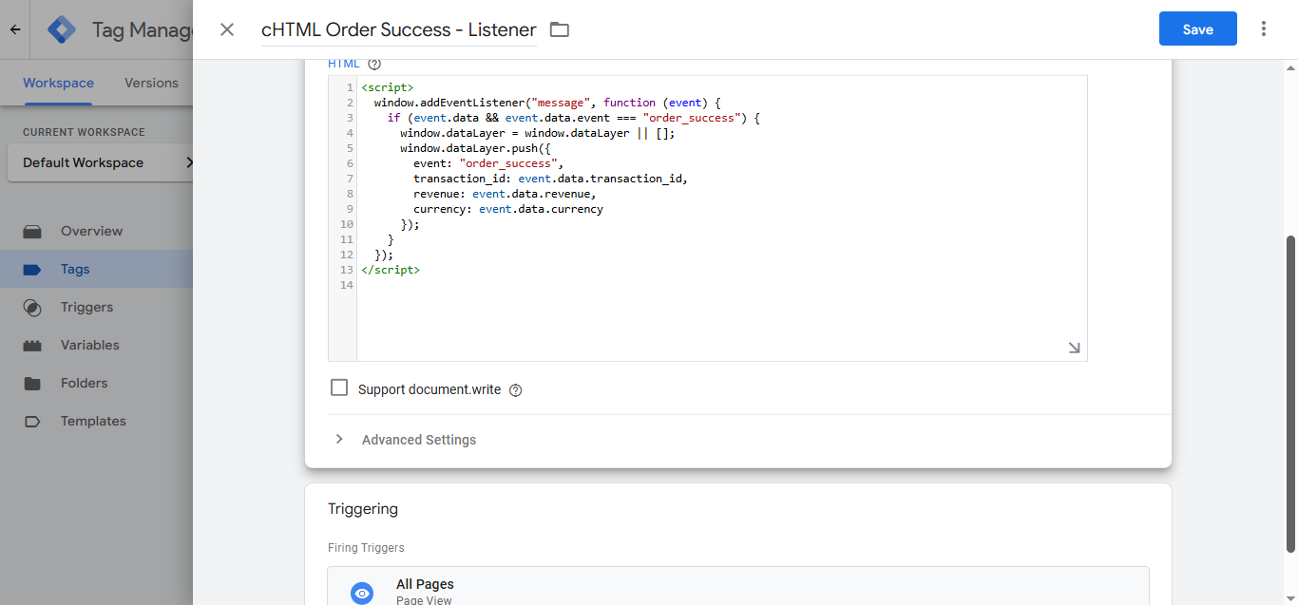Open help icon next to Support document.write

click(x=516, y=389)
